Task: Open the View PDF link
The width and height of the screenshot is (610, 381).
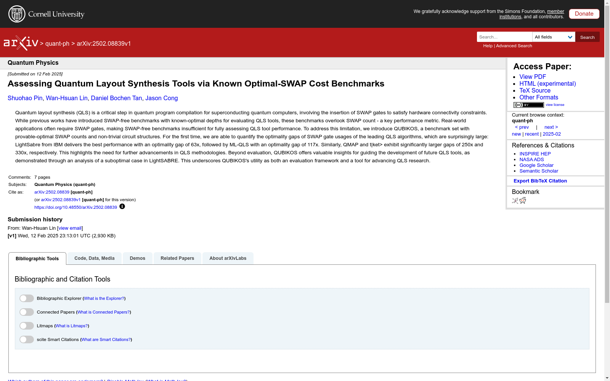Action: click(x=533, y=77)
